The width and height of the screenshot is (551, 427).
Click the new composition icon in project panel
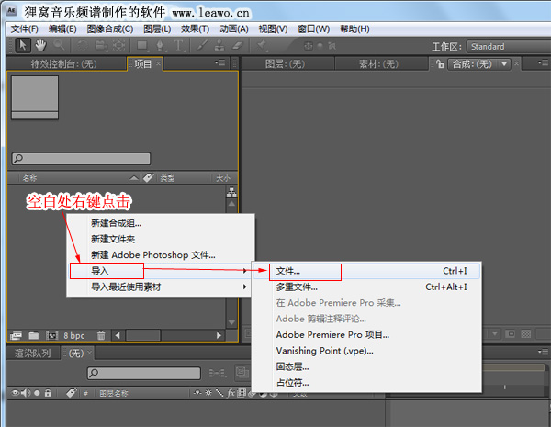tap(52, 335)
